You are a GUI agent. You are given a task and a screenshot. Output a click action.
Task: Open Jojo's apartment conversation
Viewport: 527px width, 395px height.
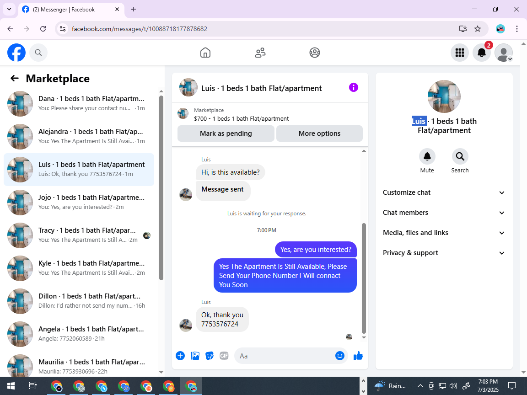point(79,203)
